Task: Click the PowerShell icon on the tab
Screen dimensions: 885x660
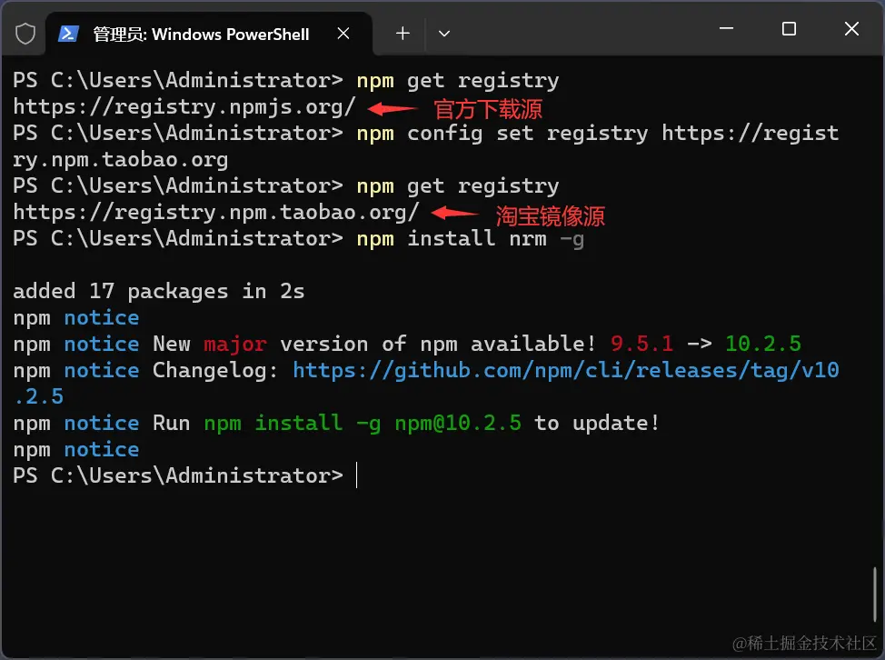Action: click(68, 34)
